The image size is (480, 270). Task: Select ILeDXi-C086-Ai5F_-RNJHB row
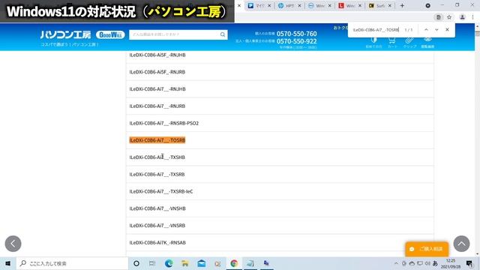coord(280,55)
